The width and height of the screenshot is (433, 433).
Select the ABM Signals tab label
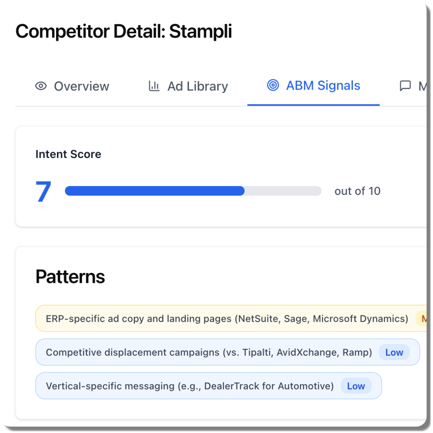click(323, 85)
